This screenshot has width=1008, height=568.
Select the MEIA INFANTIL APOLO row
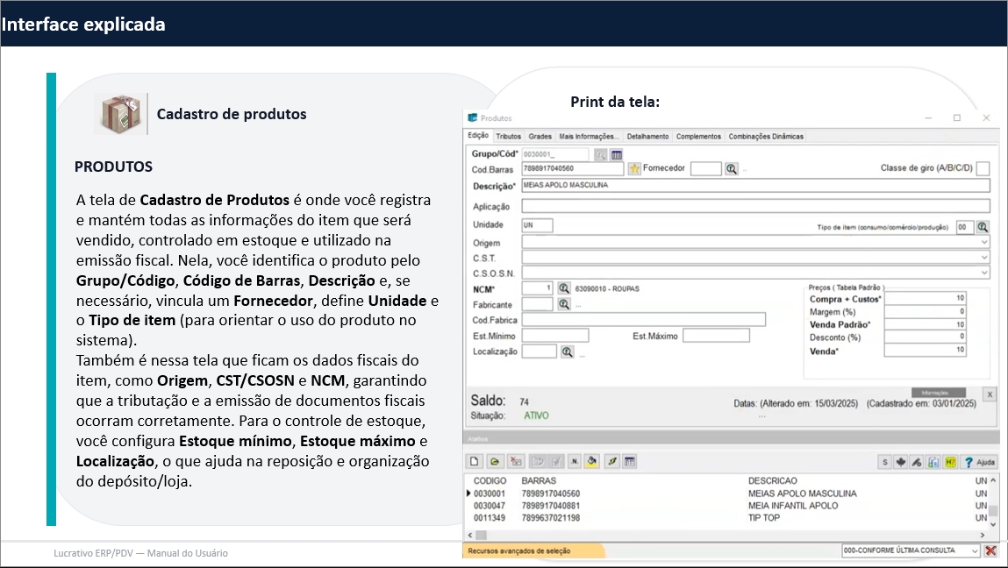click(x=792, y=506)
